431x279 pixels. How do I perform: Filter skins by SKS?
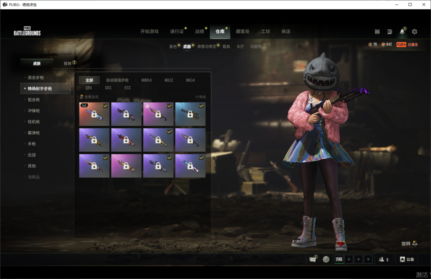pyautogui.click(x=108, y=88)
